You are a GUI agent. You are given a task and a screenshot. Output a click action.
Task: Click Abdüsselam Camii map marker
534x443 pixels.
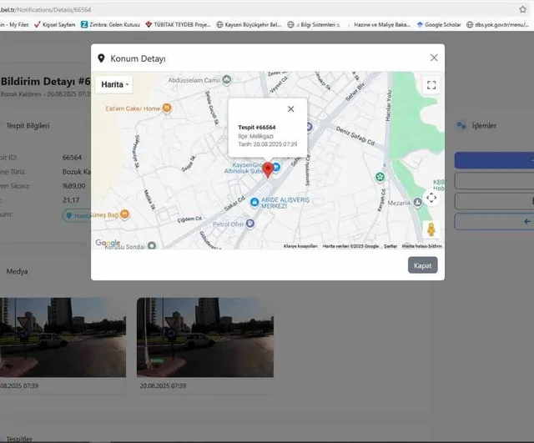[226, 80]
